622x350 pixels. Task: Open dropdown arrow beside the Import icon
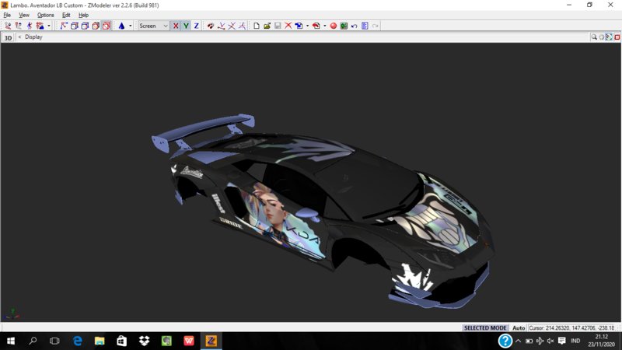(307, 26)
